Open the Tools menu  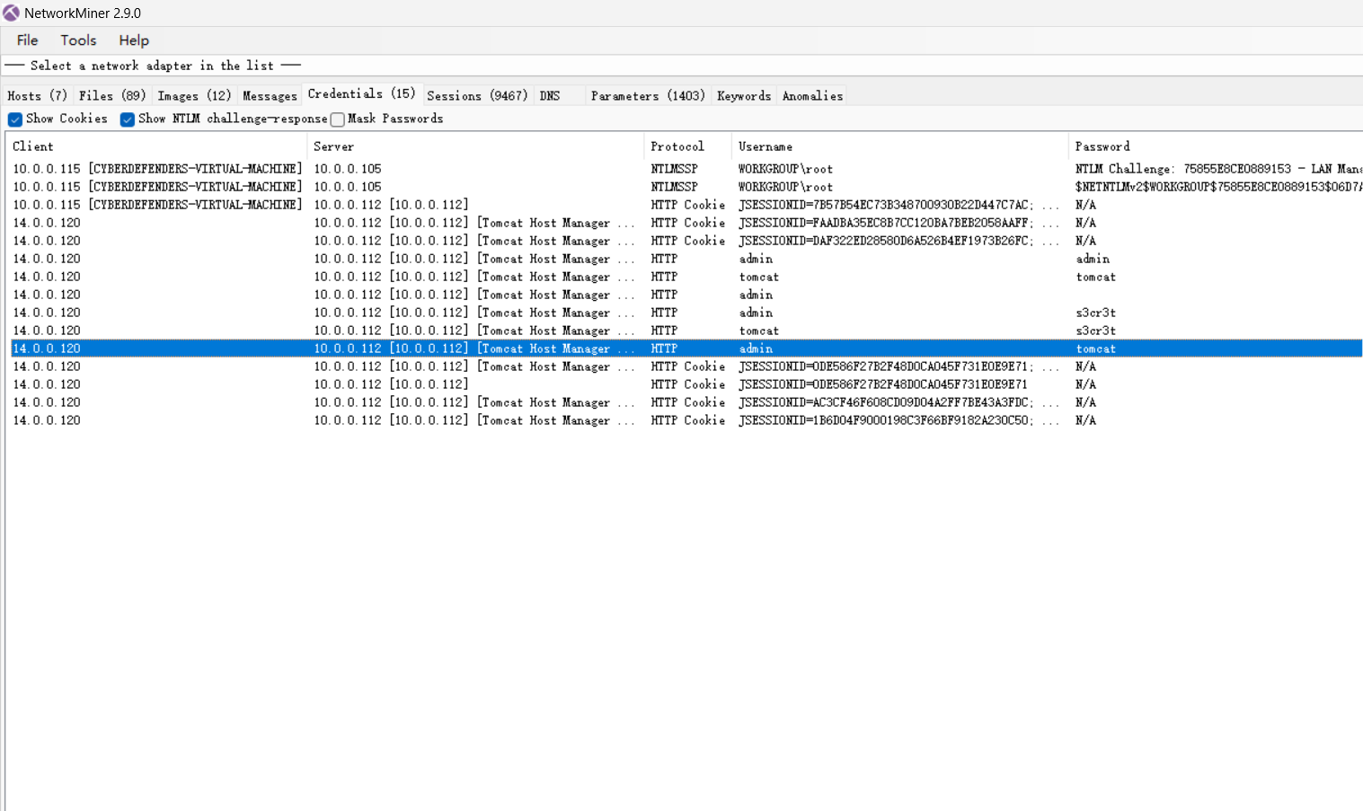pyautogui.click(x=78, y=40)
